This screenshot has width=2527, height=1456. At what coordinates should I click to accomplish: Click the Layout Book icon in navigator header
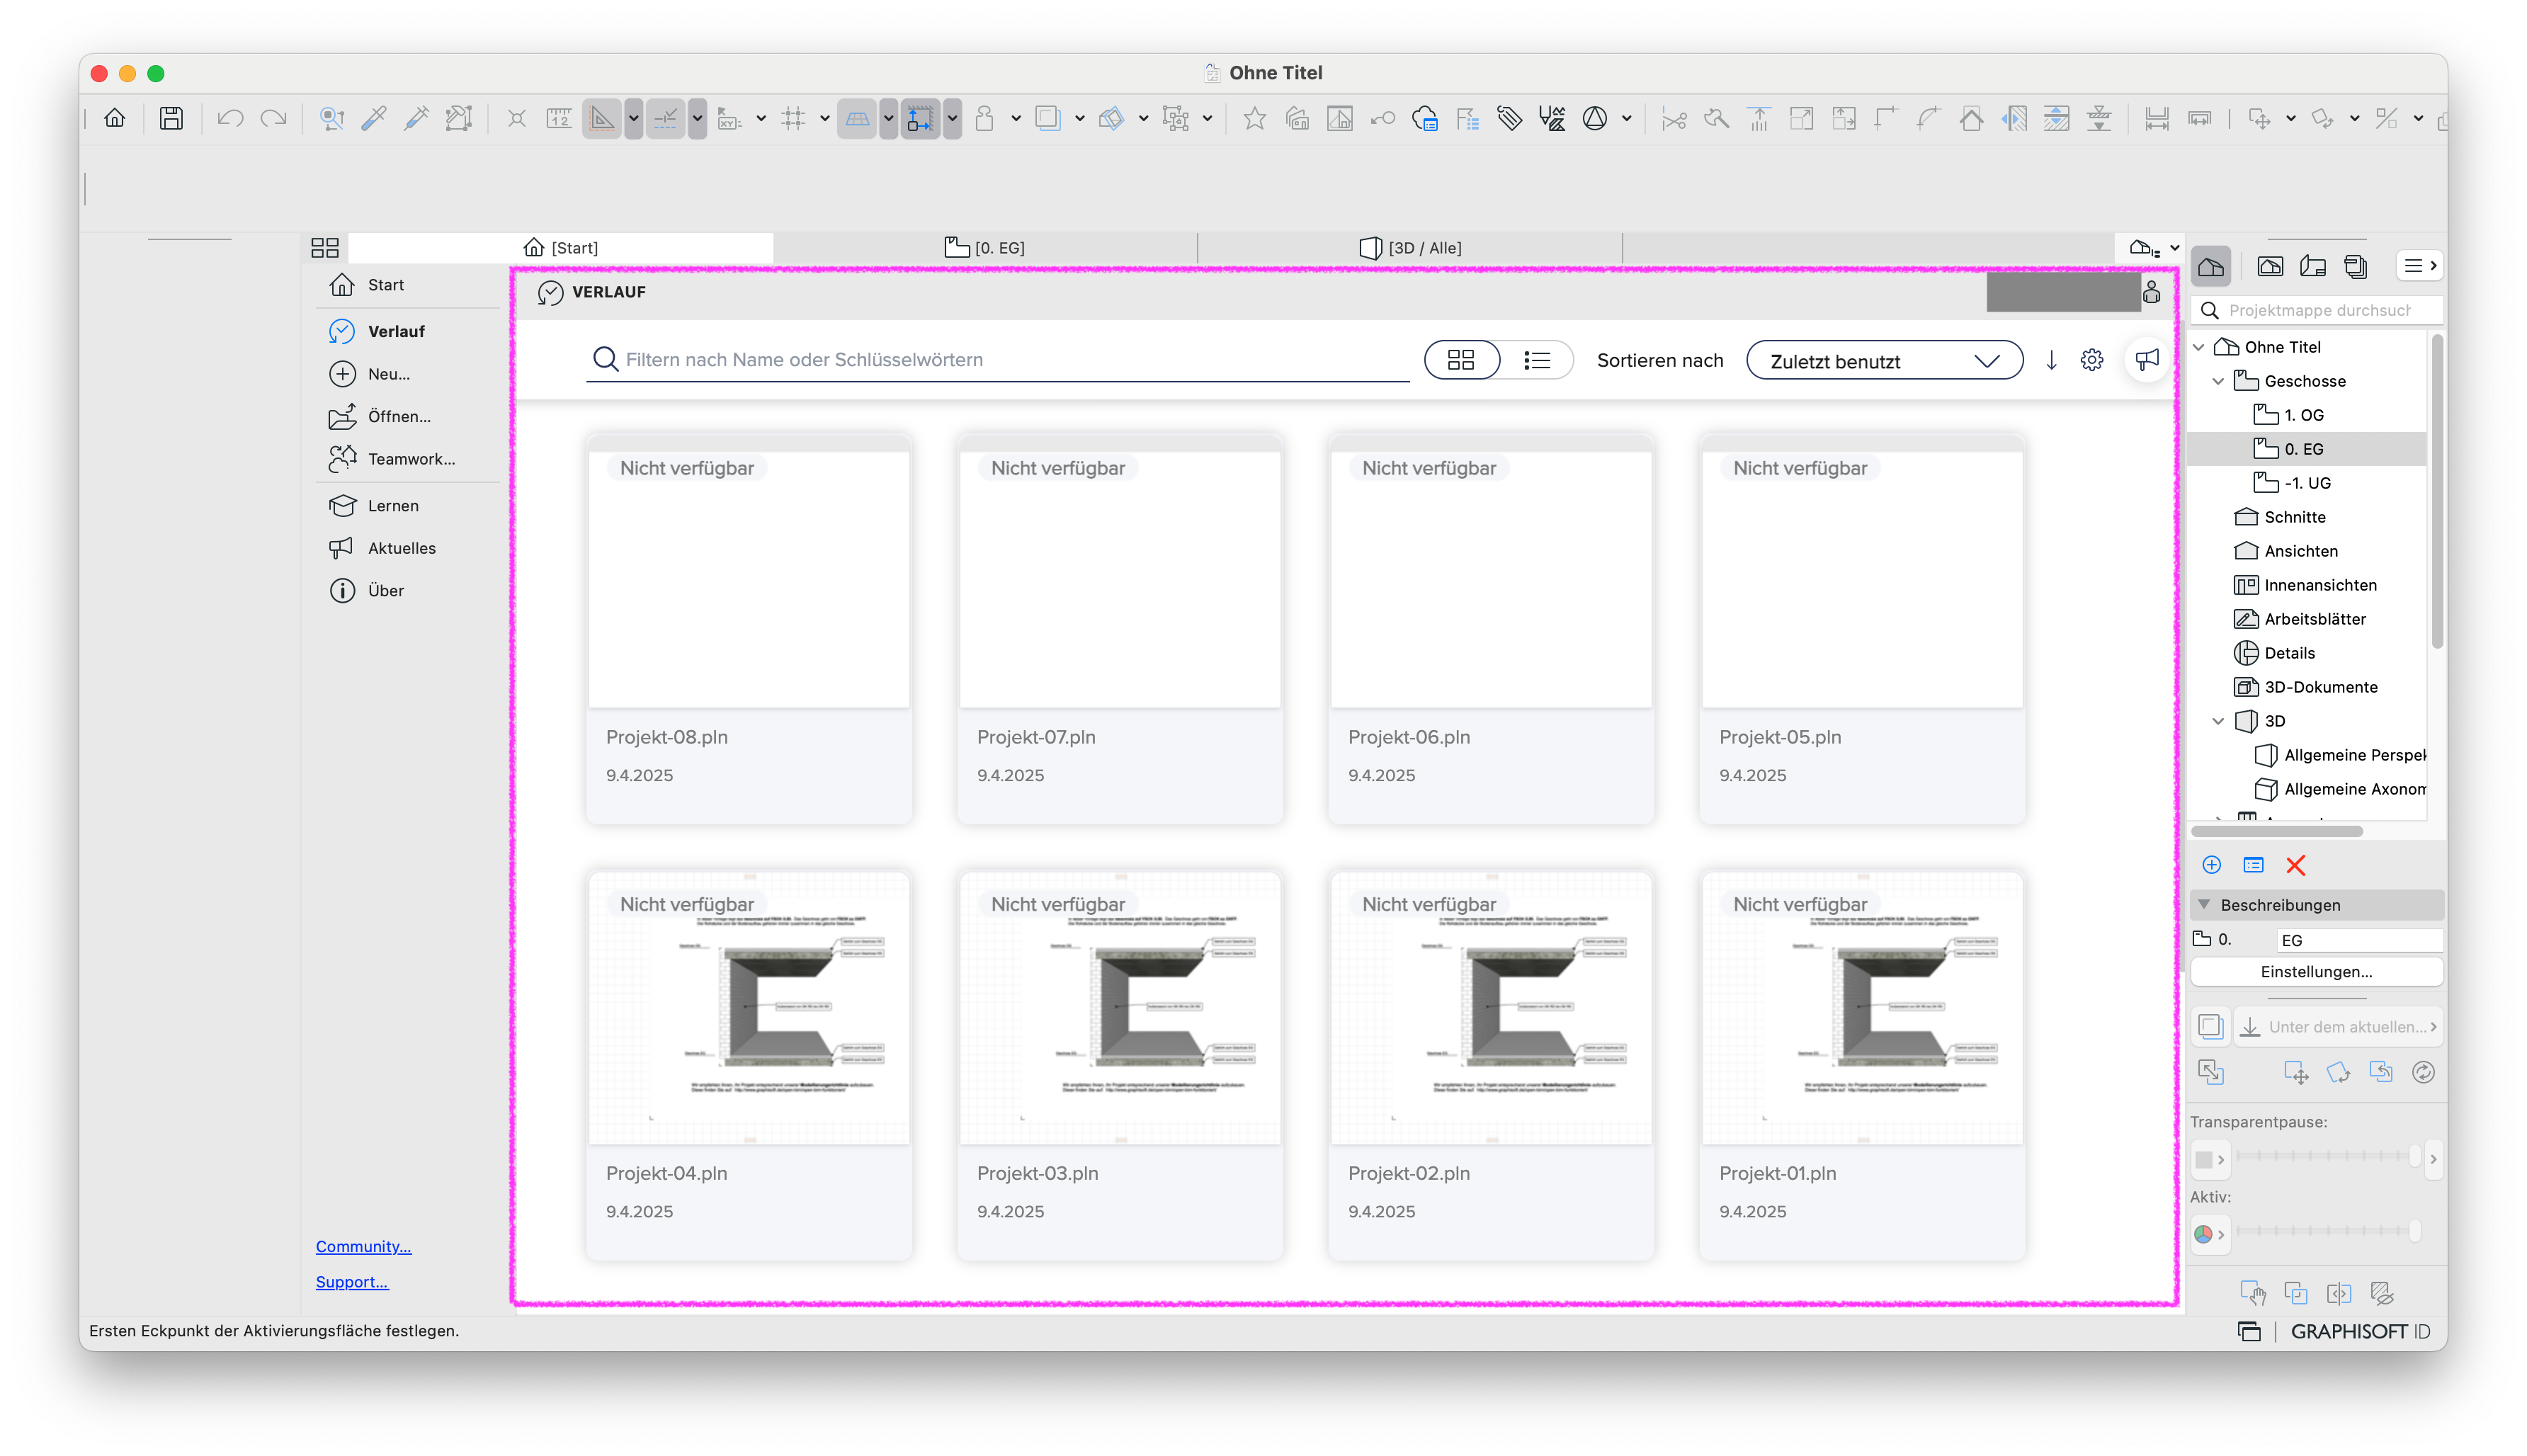[x=2312, y=266]
